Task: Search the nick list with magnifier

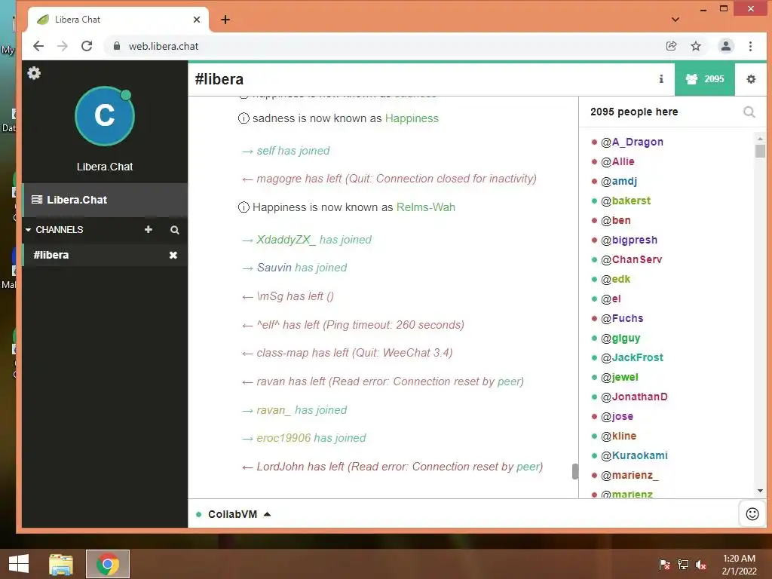Action: pyautogui.click(x=749, y=112)
